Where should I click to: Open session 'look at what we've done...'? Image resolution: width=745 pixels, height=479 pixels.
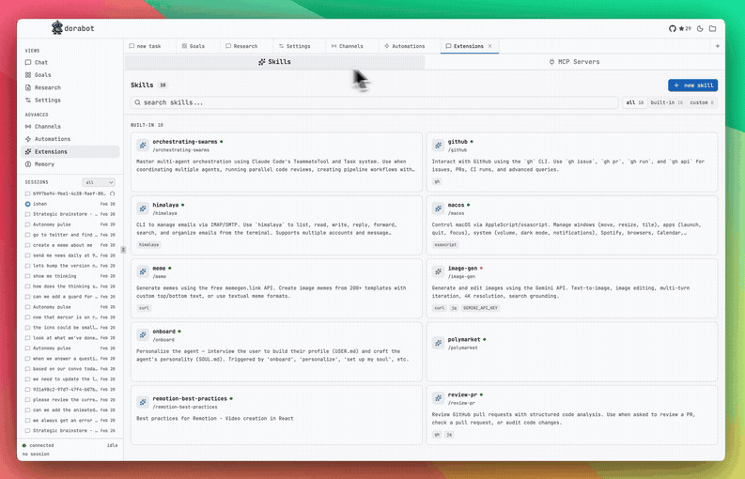pos(70,338)
